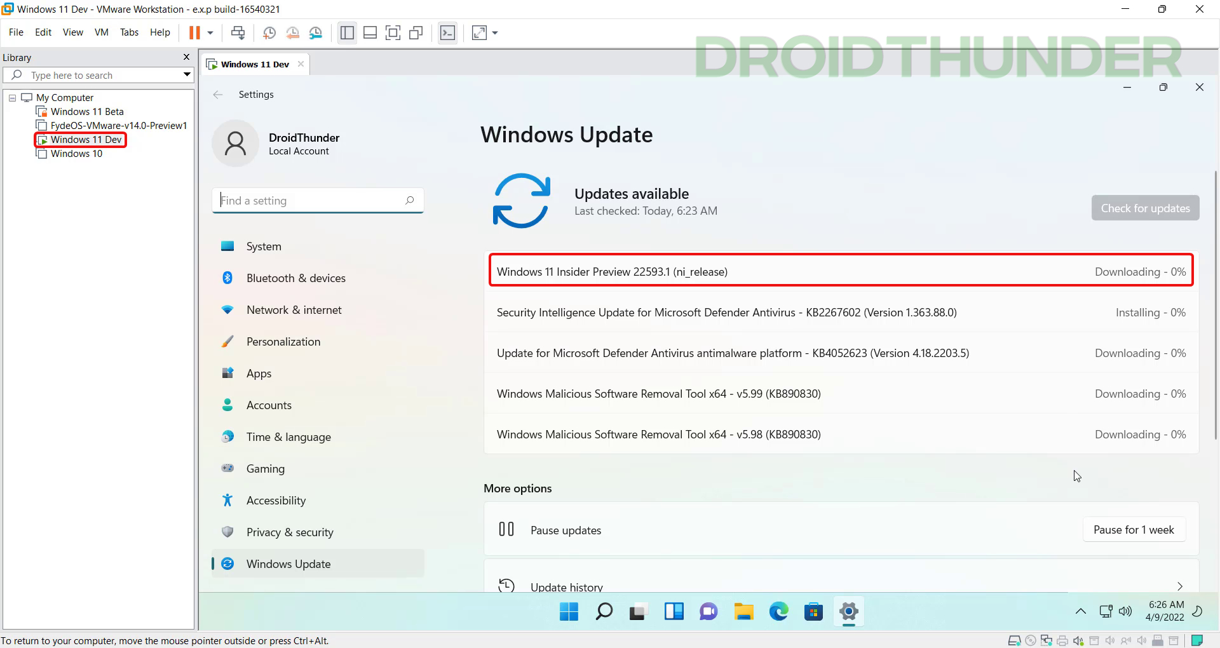Open Personalization settings
This screenshot has width=1220, height=648.
(318, 342)
